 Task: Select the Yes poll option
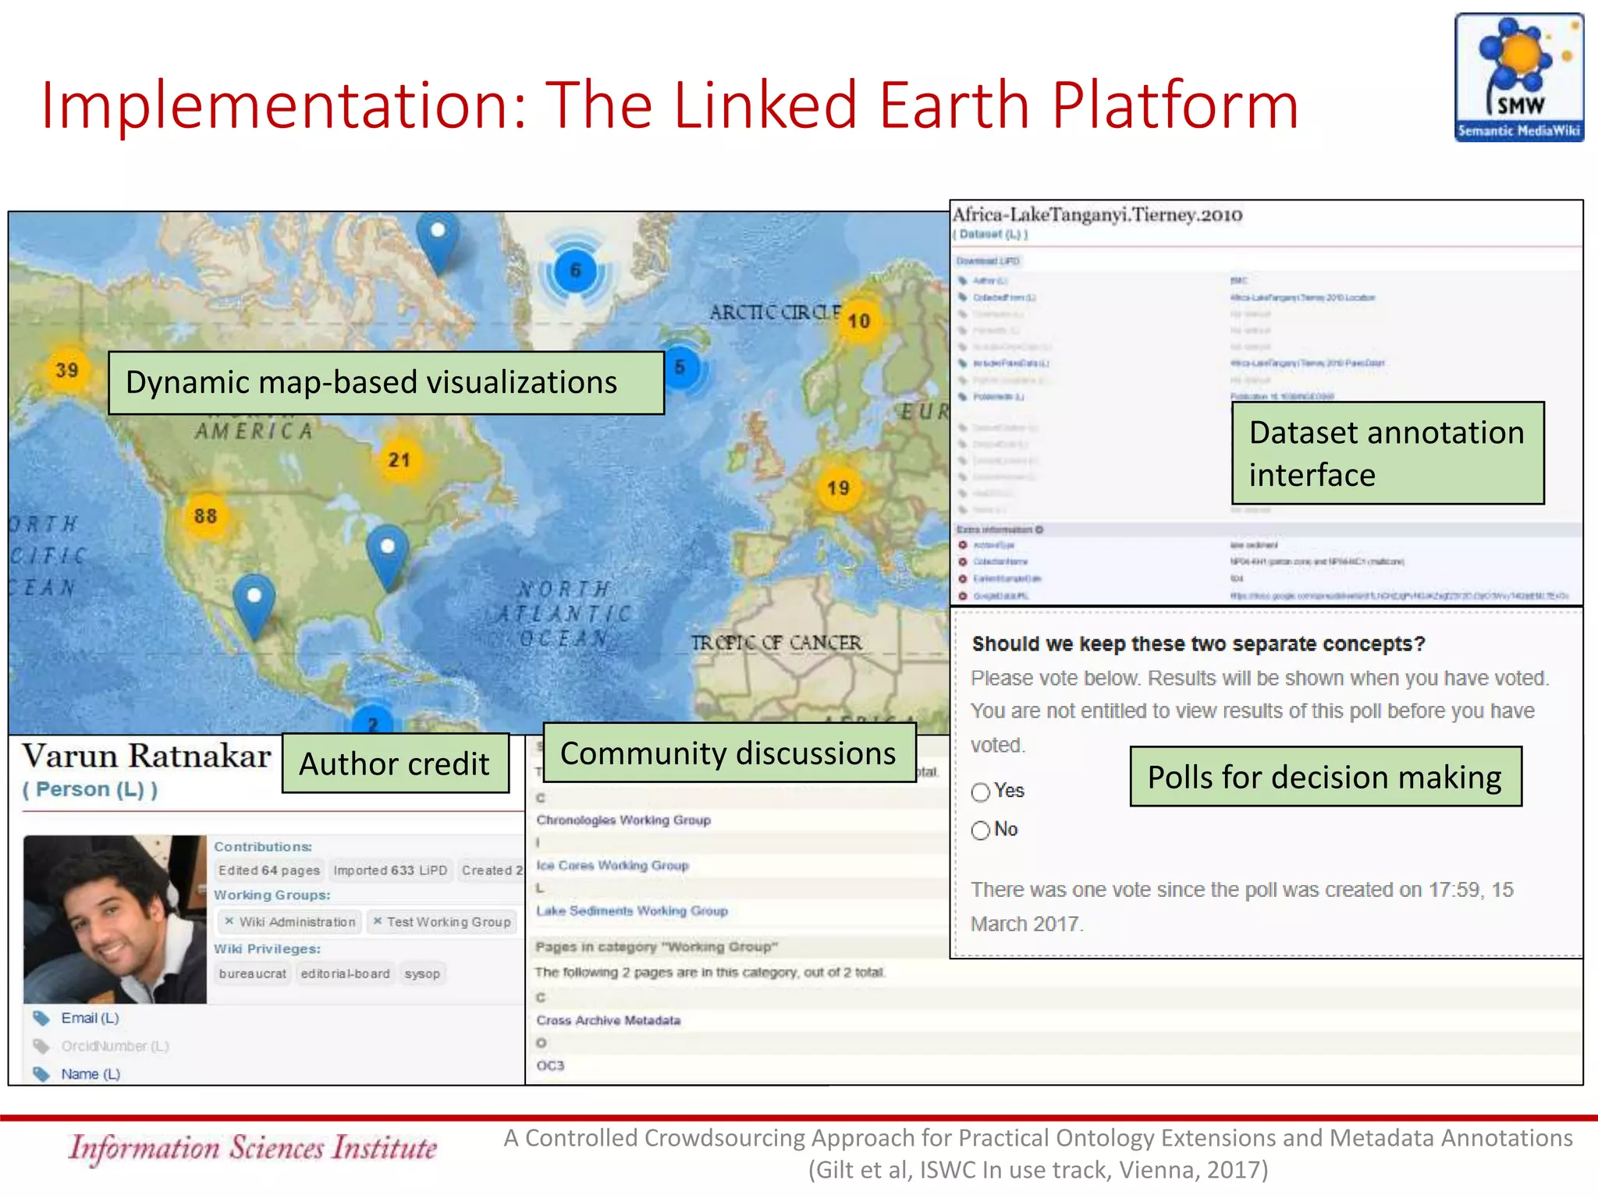(x=981, y=792)
